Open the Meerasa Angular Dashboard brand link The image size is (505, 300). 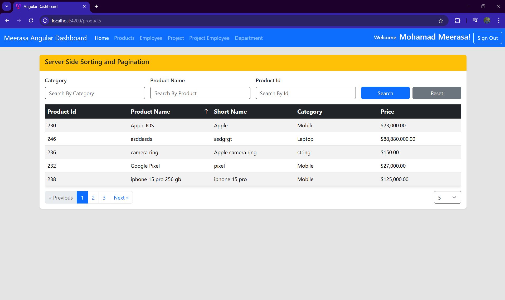[45, 38]
